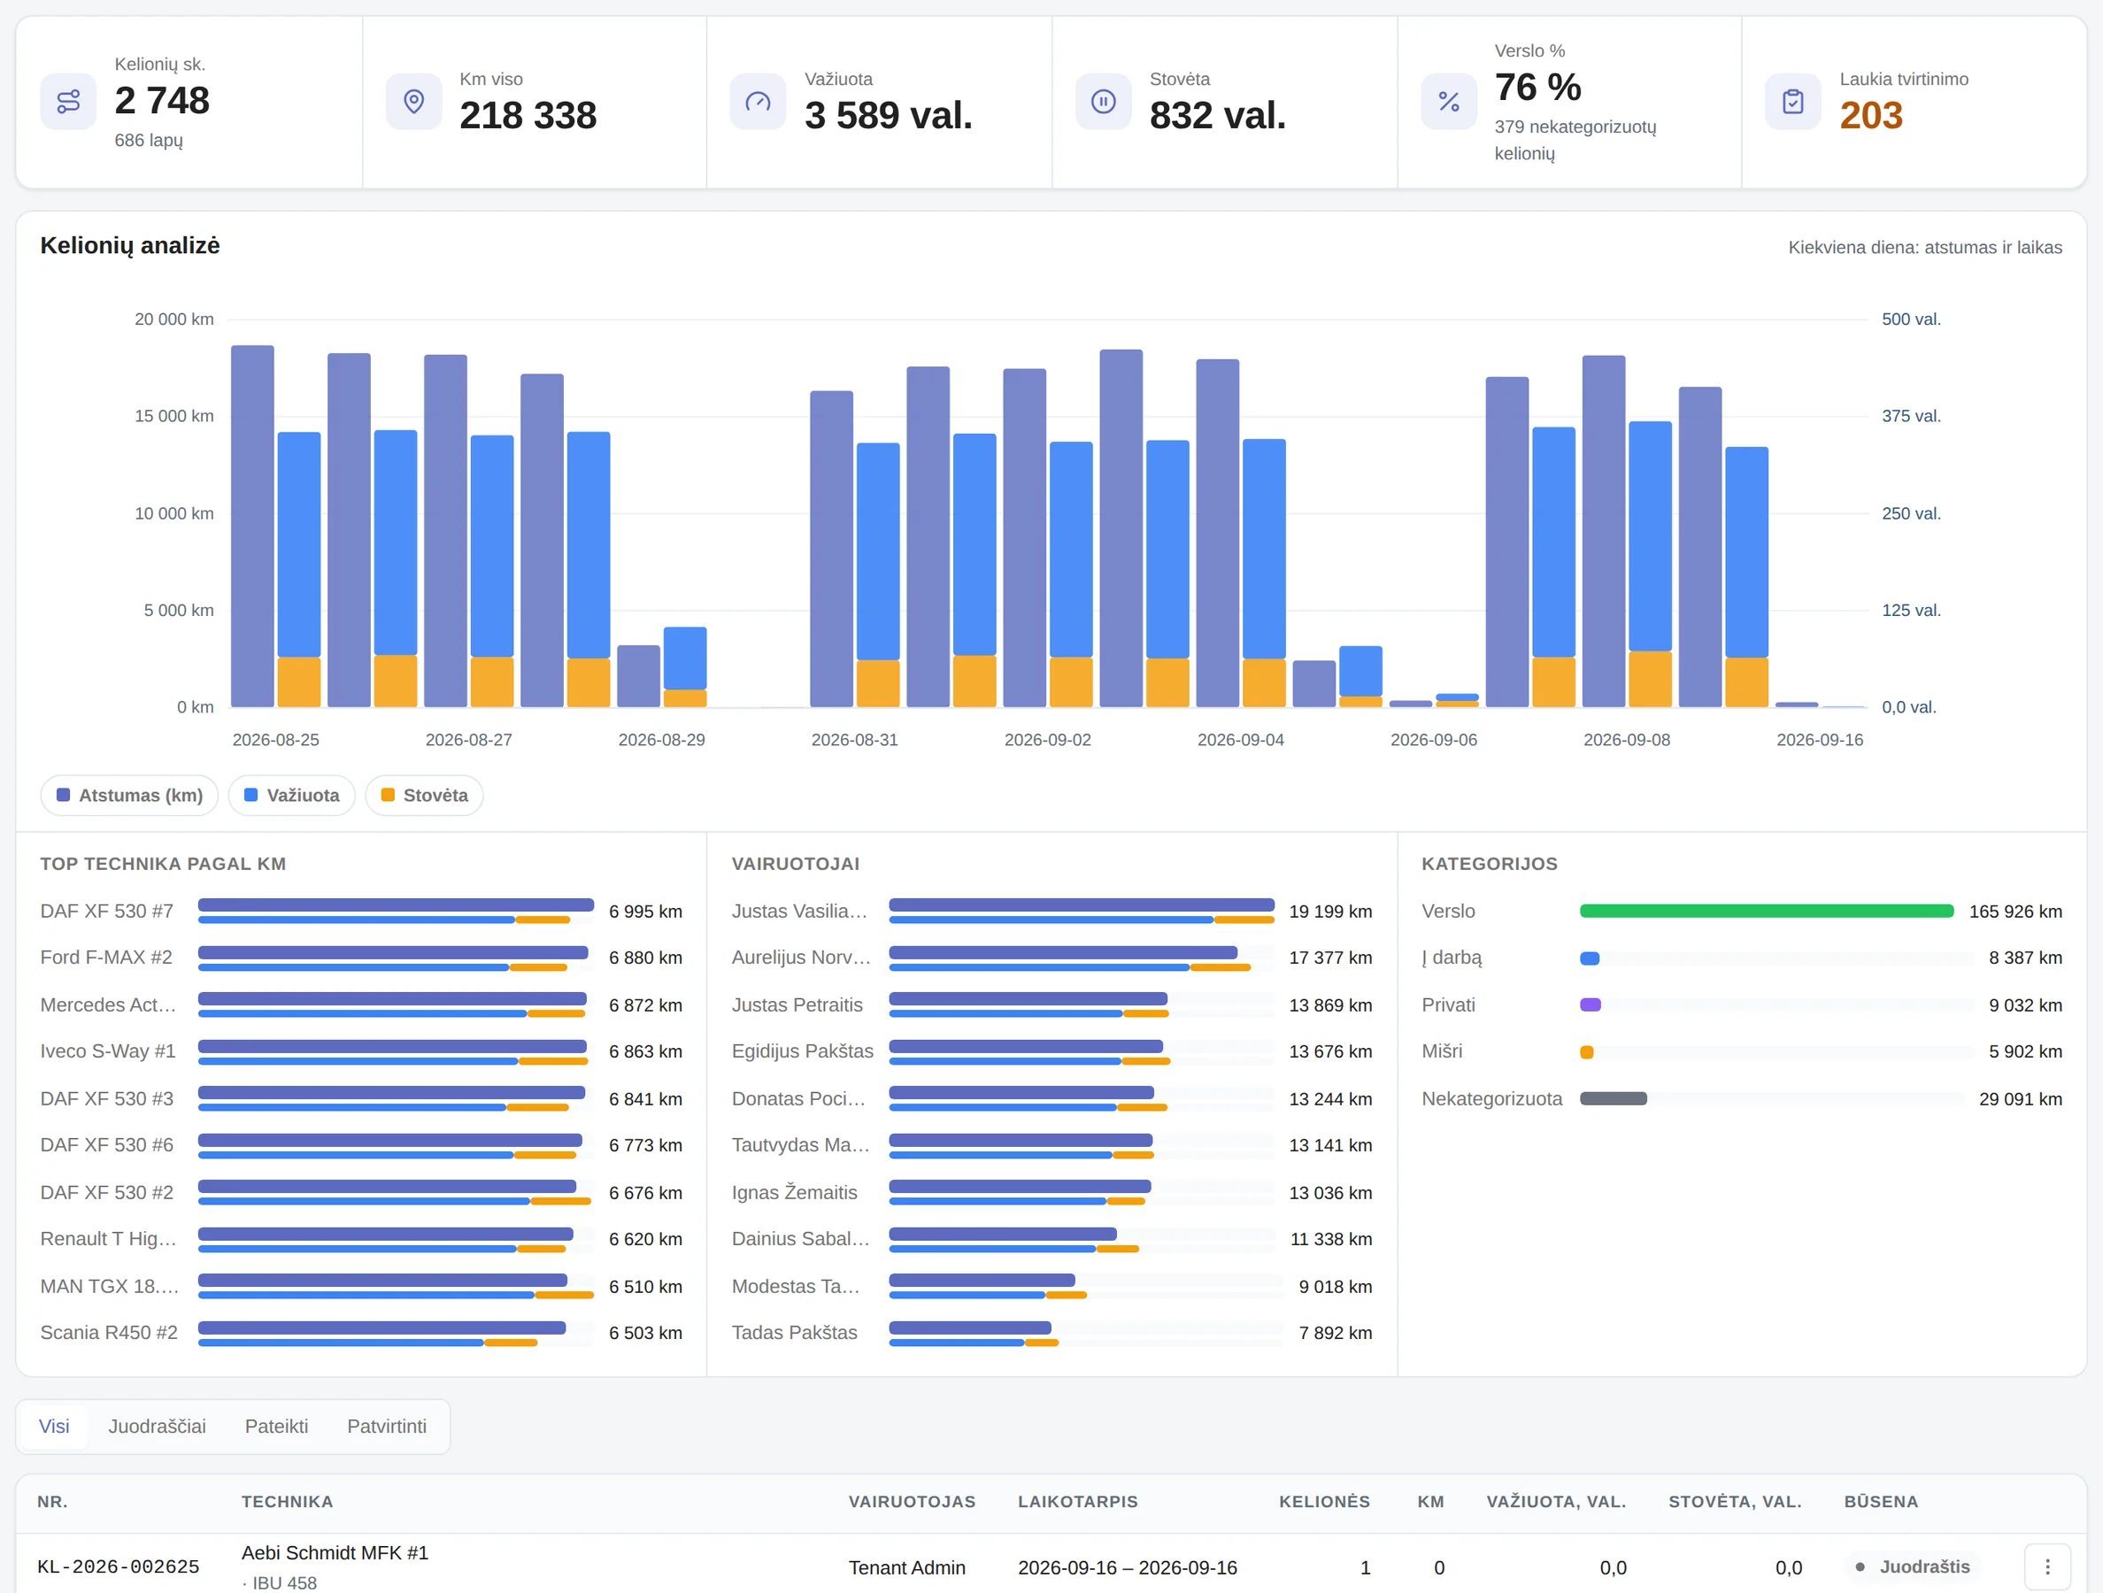Select DAF XF 530 #6 vehicle row
Image resolution: width=2103 pixels, height=1593 pixels.
(361, 1145)
